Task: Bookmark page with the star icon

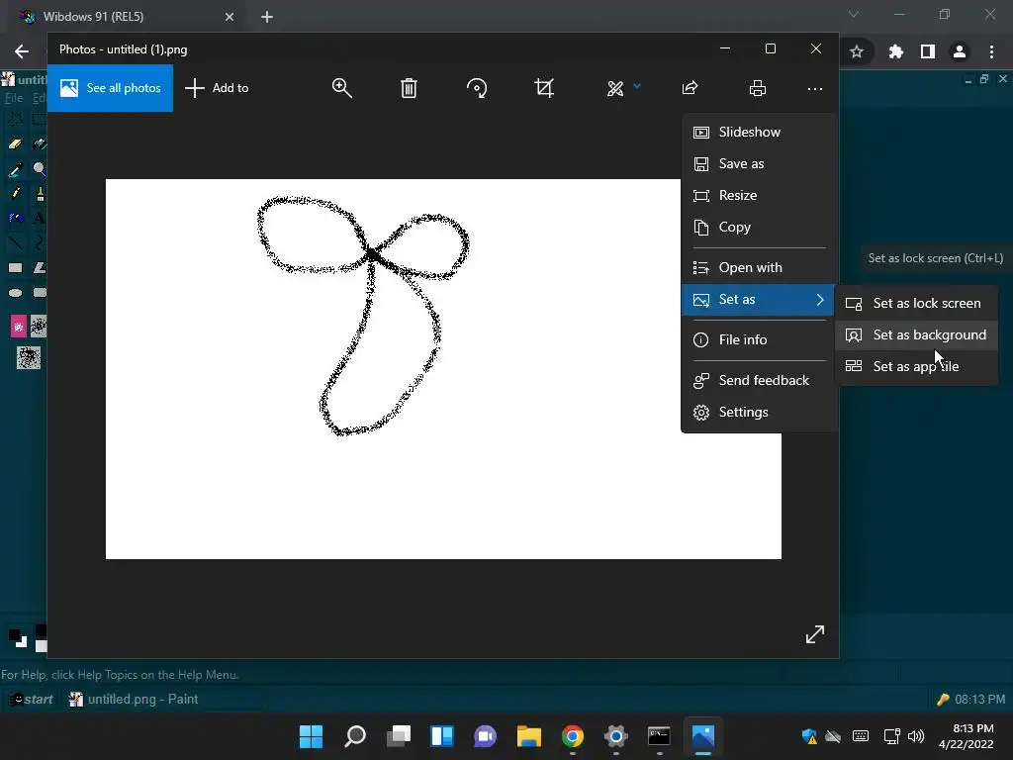Action: coord(857,51)
